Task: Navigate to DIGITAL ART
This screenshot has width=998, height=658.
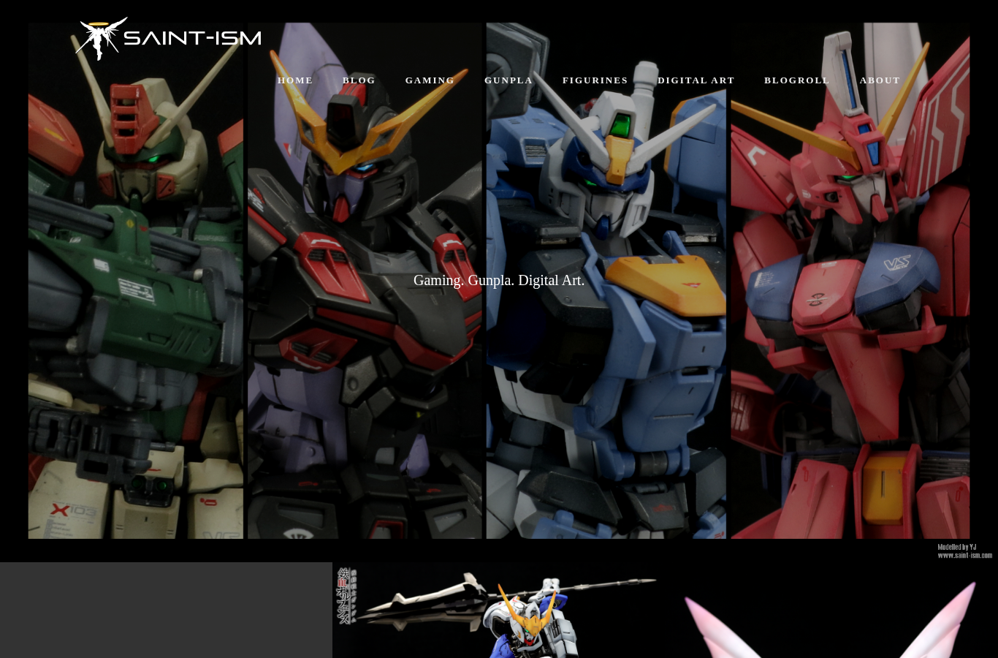Action: (696, 80)
